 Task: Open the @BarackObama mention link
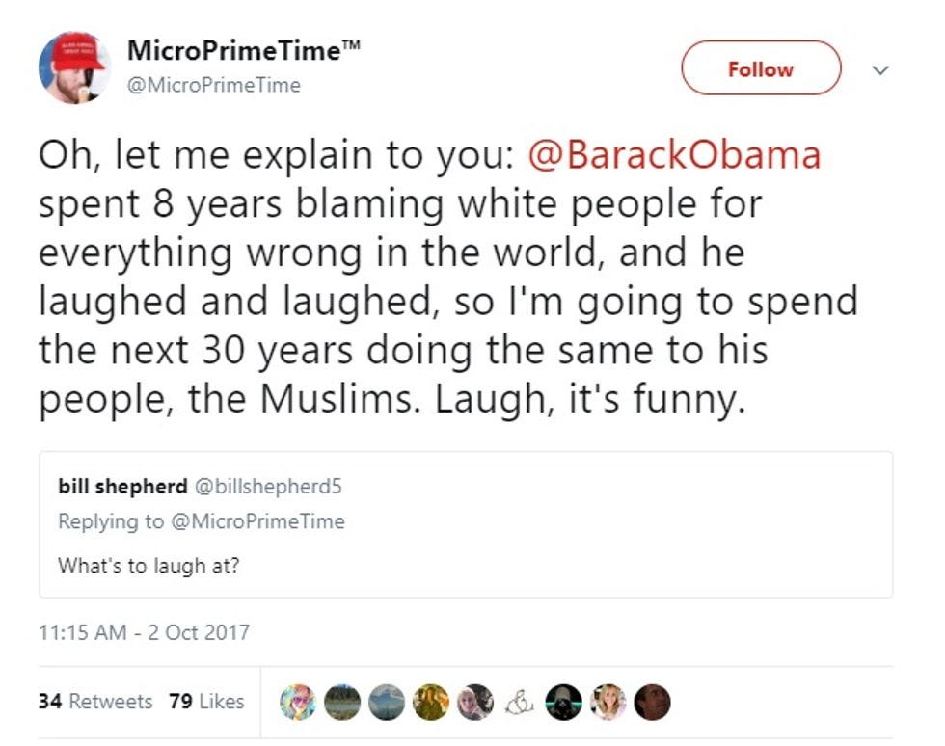coord(674,155)
